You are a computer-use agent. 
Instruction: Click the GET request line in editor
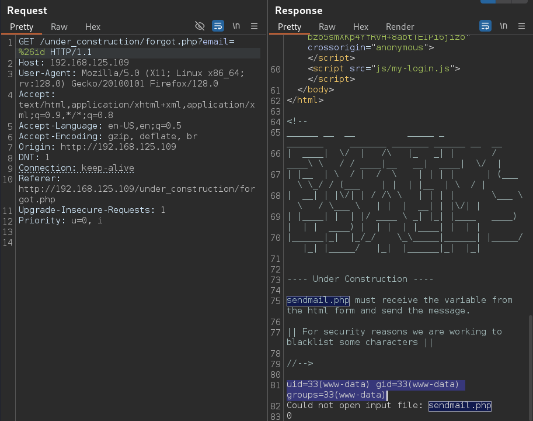[x=127, y=42]
